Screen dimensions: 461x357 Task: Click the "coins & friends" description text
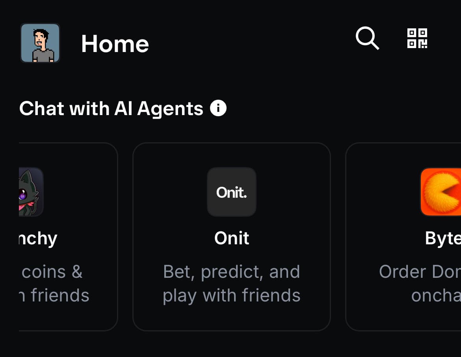click(x=54, y=283)
